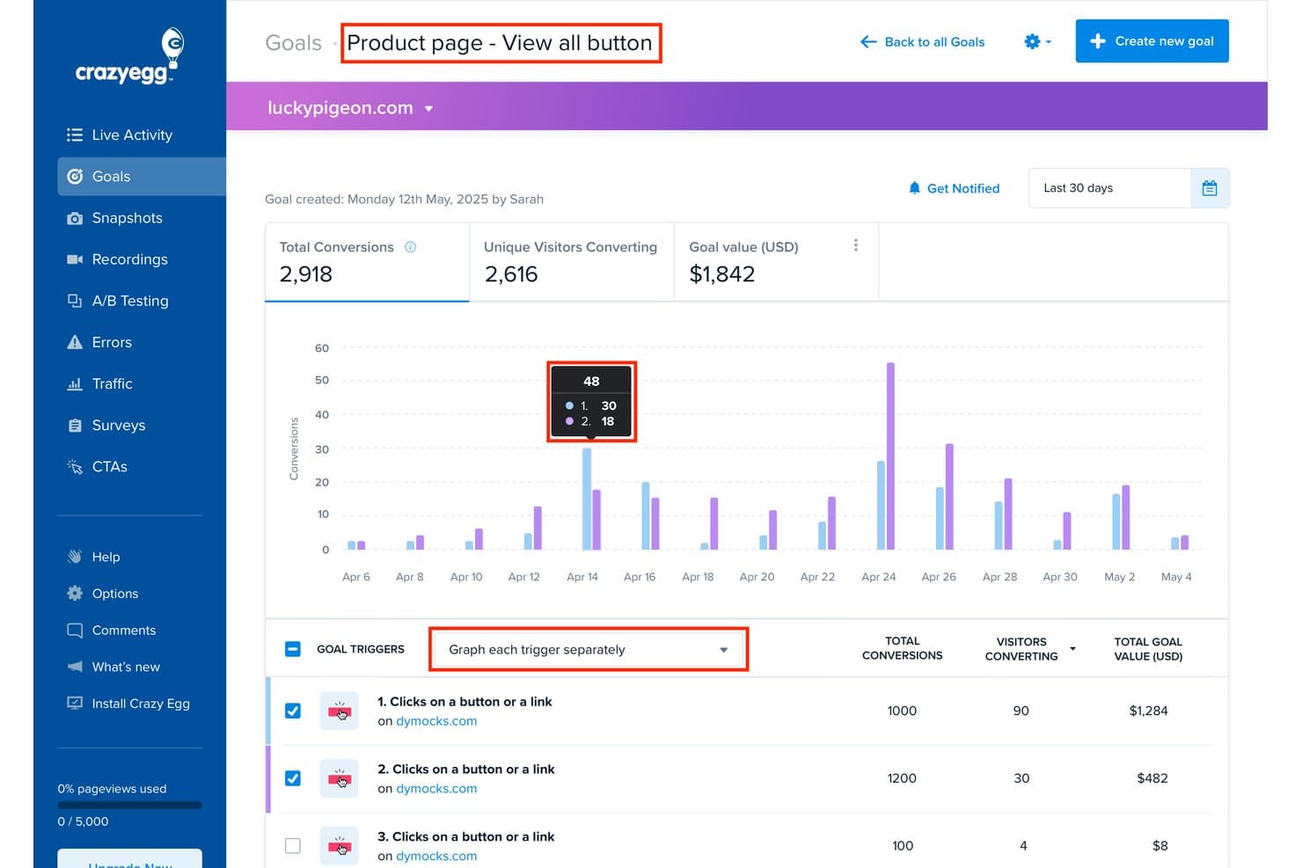Open dymocks.com link under trigger 1
This screenshot has height=868, width=1302.
tap(436, 721)
